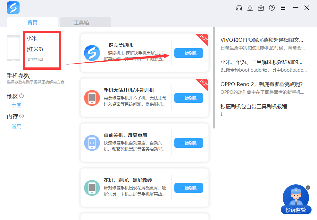Switch to the 工具箱 tab
Viewport: 317px width, 220px height.
click(86, 22)
